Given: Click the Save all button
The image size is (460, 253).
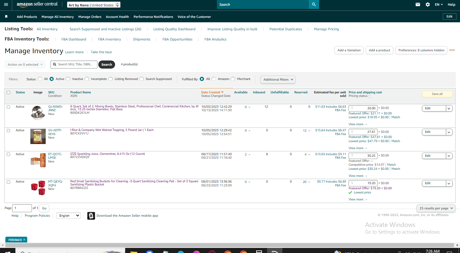Looking at the screenshot, I should 437,94.
